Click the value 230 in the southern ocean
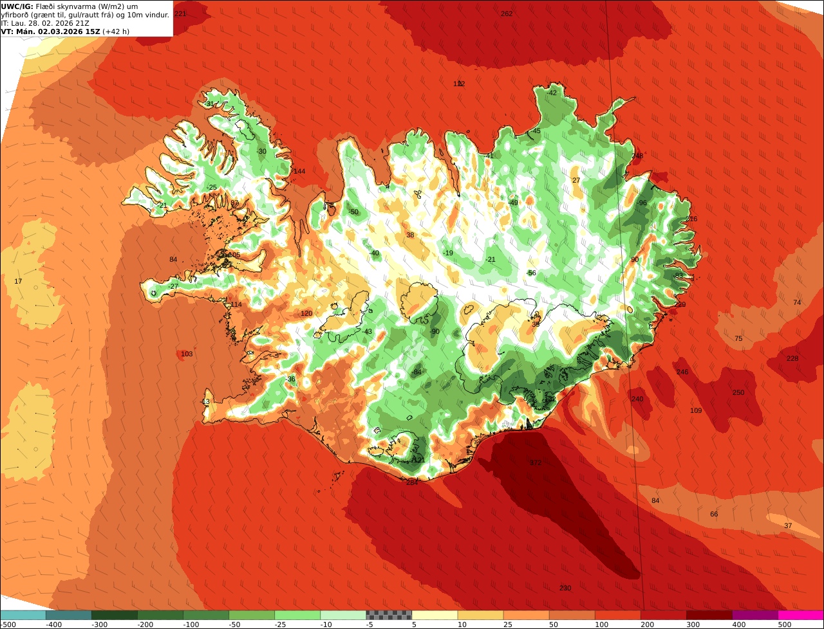Screen dimensions: 824x629 565,588
